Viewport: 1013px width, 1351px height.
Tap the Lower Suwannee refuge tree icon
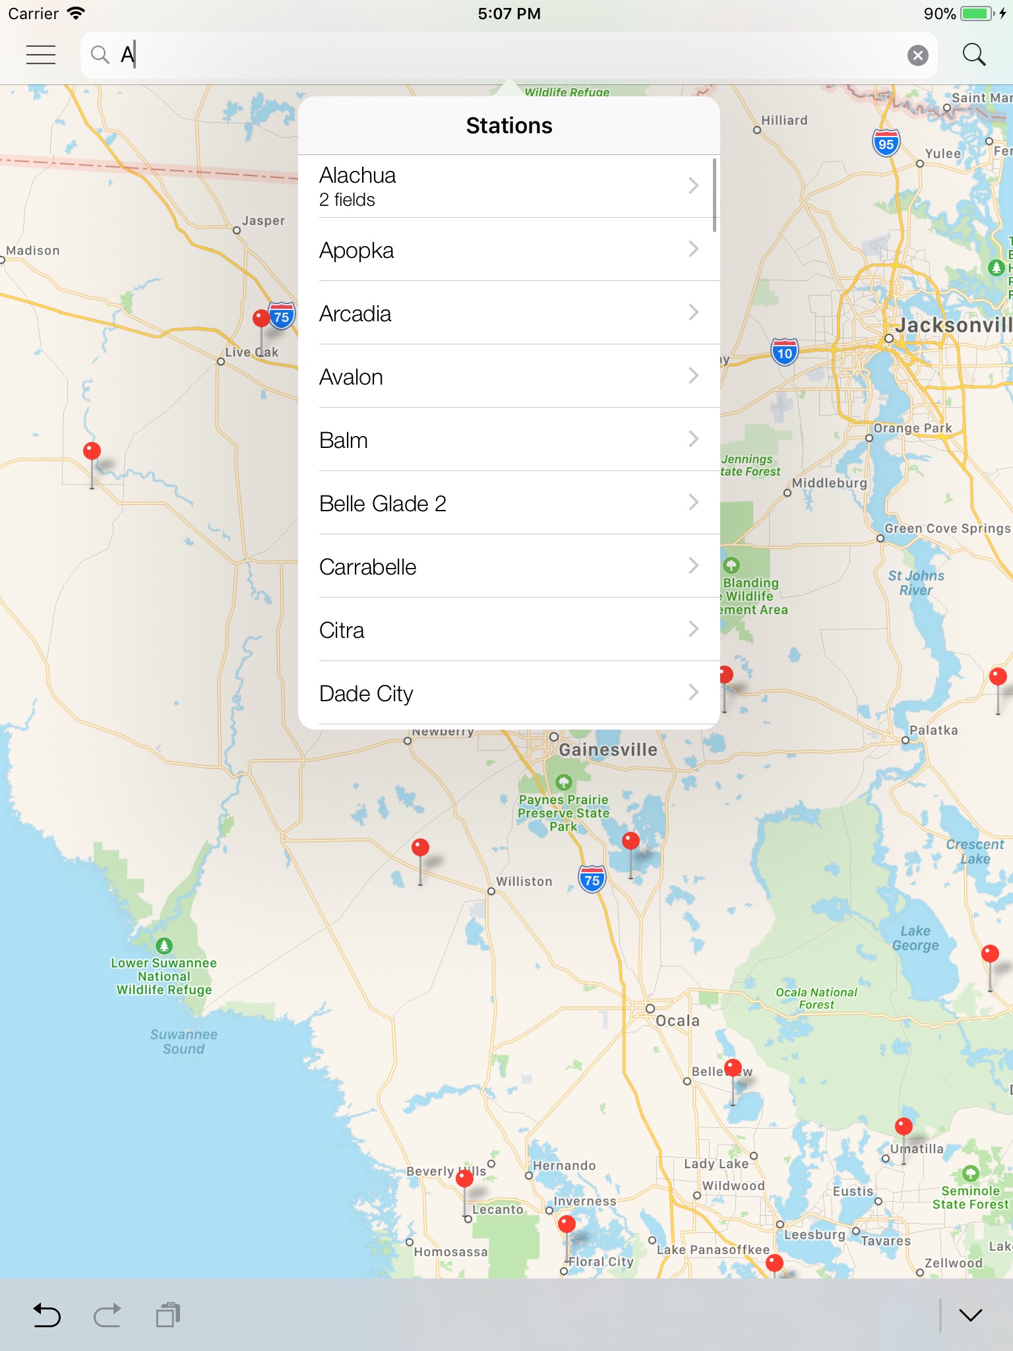164,946
